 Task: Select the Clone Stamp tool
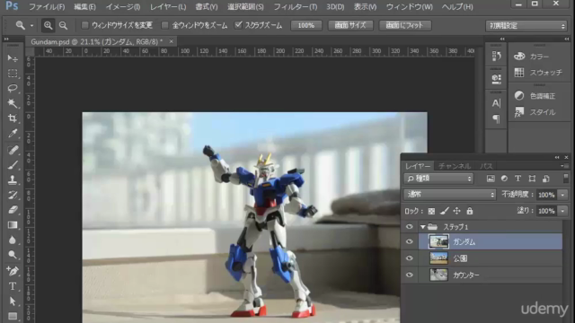tap(13, 179)
